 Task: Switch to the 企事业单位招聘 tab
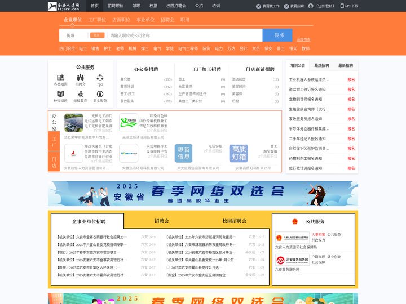(89, 222)
